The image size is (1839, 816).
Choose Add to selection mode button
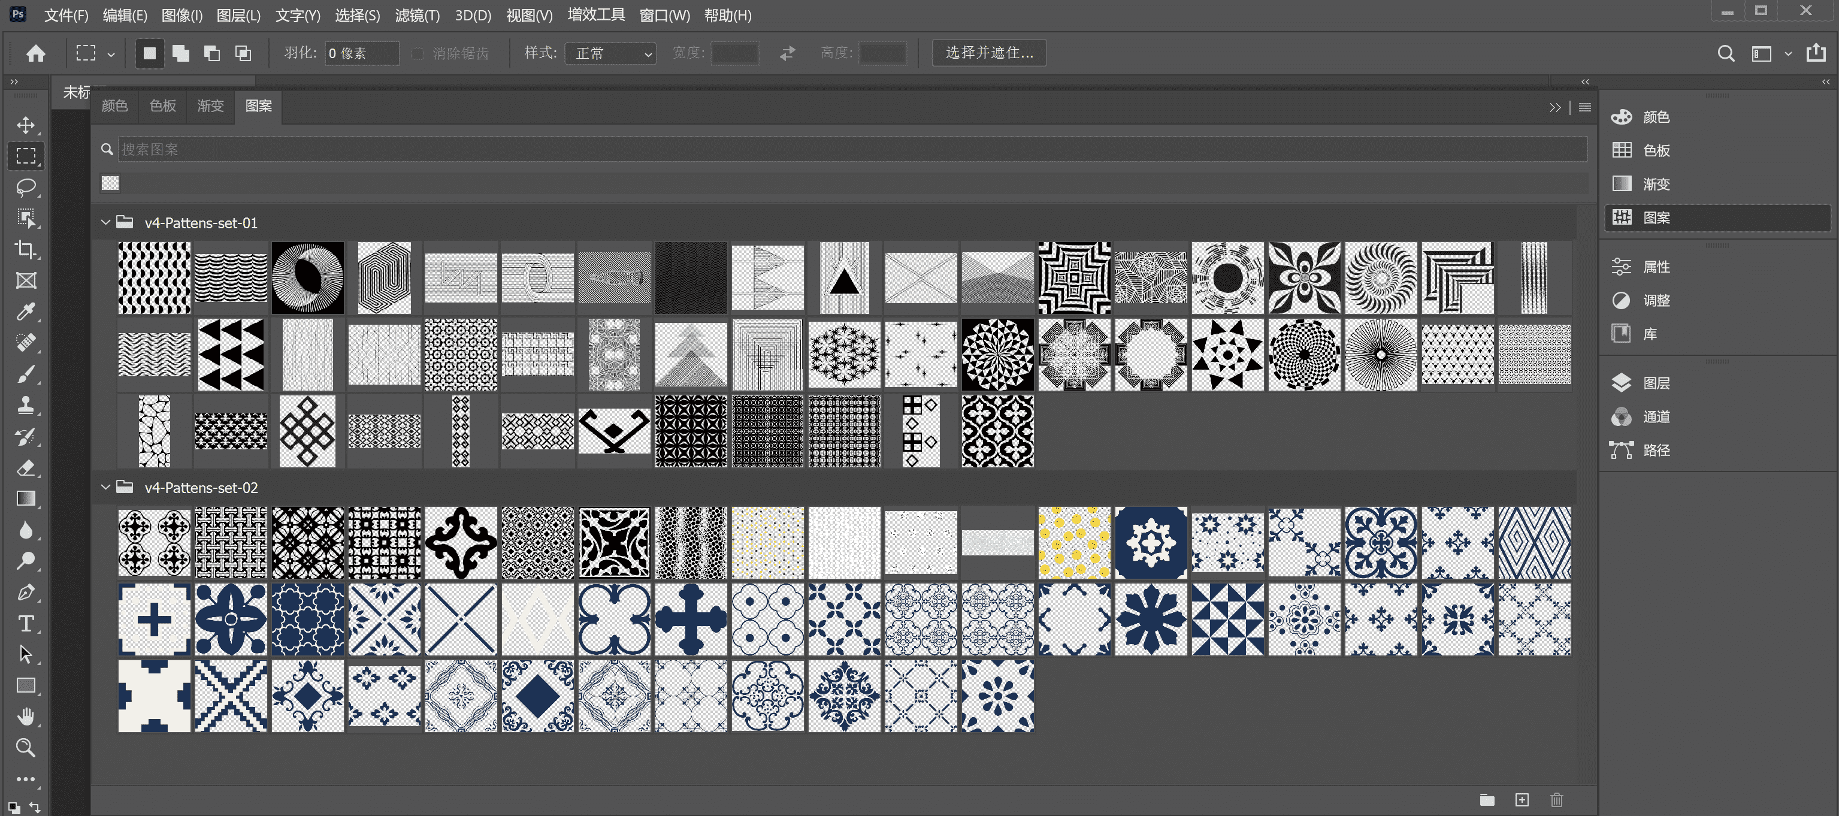click(181, 53)
